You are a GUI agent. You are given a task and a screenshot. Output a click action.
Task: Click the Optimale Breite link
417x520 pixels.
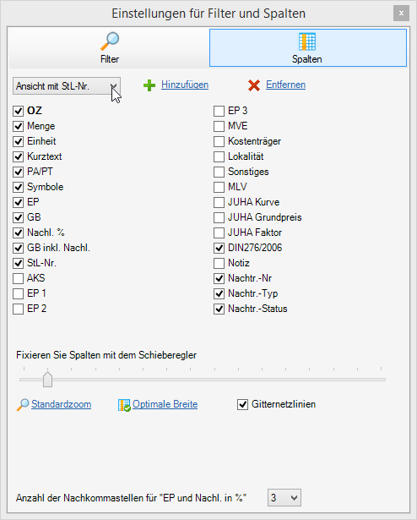coord(165,404)
